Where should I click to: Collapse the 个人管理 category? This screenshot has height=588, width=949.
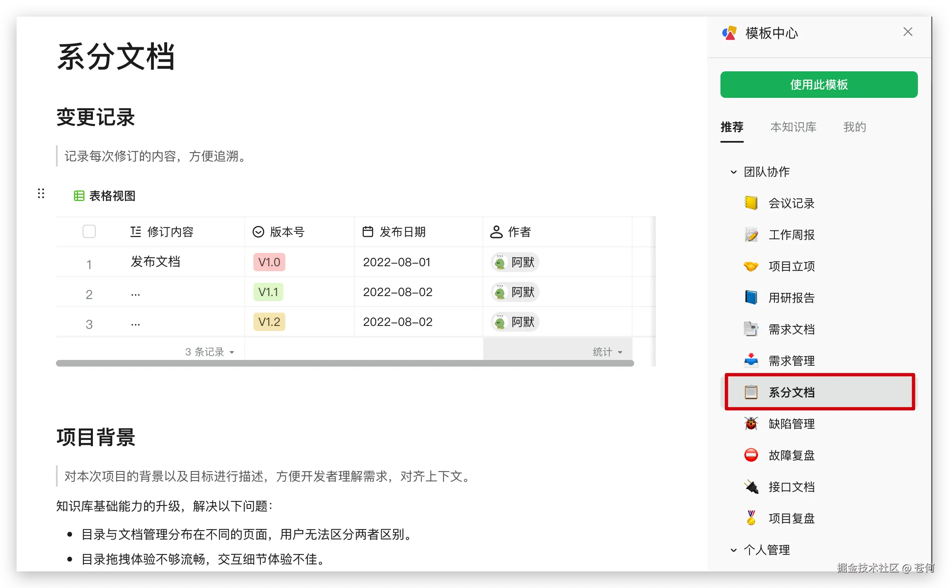733,550
